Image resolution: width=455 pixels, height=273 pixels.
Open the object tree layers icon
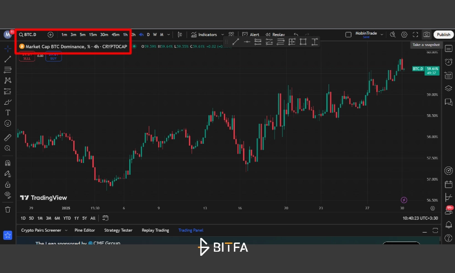pyautogui.click(x=448, y=88)
